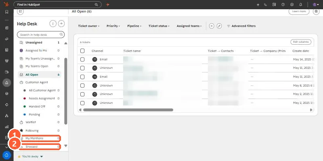Click the Channel column header
Image resolution: width=323 pixels, height=161 pixels.
97,51
